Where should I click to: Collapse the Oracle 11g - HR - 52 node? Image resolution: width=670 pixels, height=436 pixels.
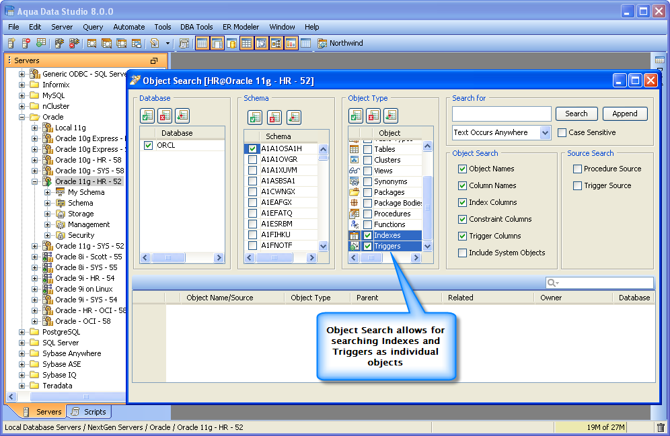(x=34, y=181)
